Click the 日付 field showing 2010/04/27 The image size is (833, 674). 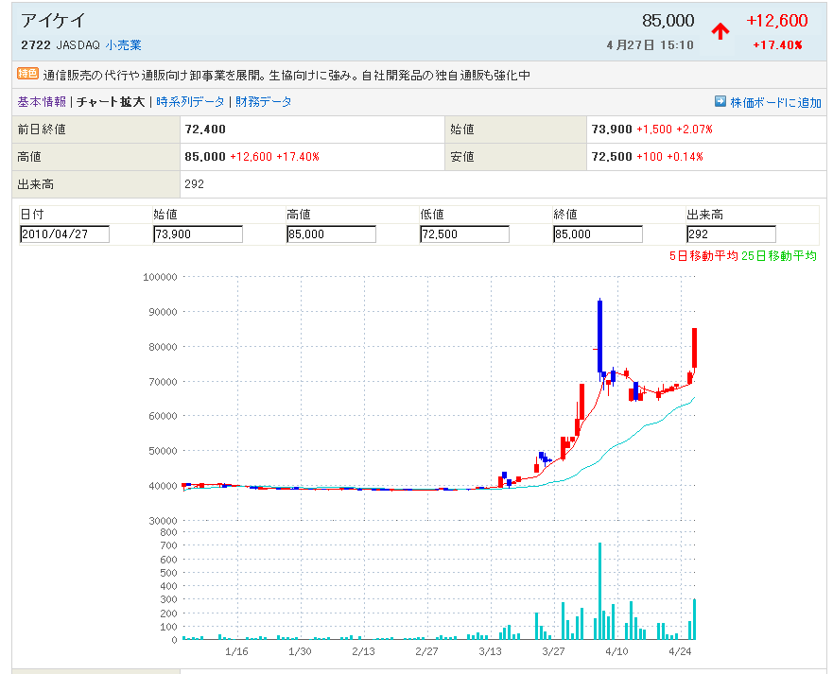[x=65, y=234]
